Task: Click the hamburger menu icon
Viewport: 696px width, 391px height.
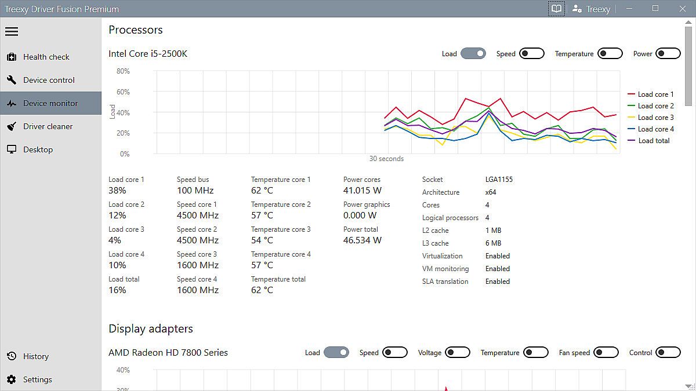Action: pyautogui.click(x=12, y=32)
